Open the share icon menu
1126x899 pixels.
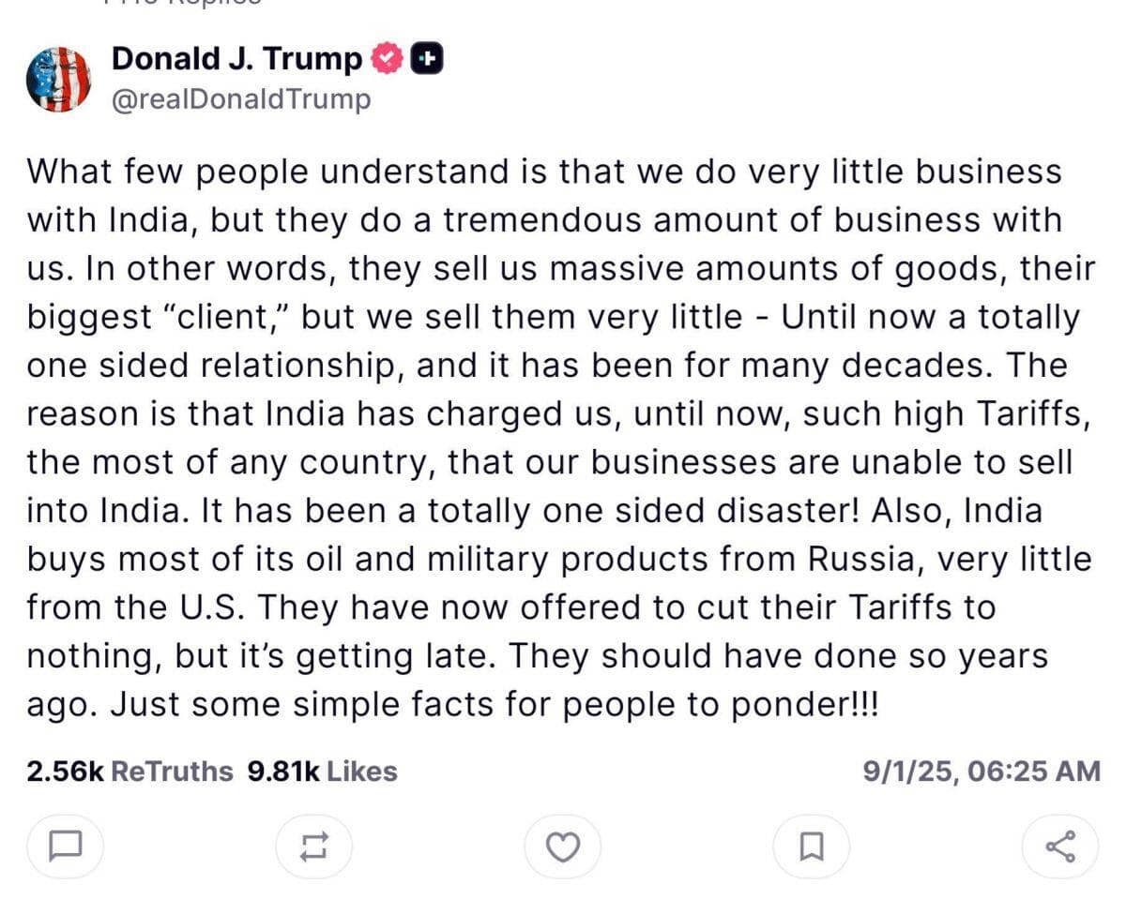[1059, 847]
